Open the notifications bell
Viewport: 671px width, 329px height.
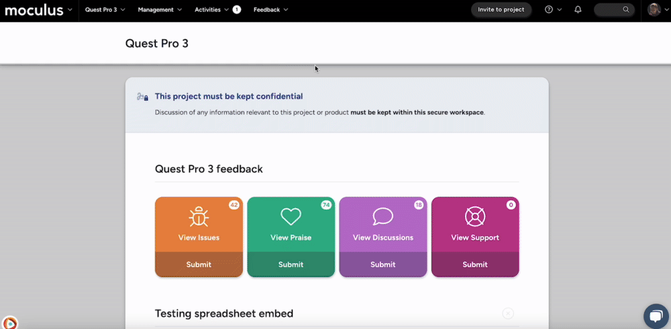pos(578,10)
